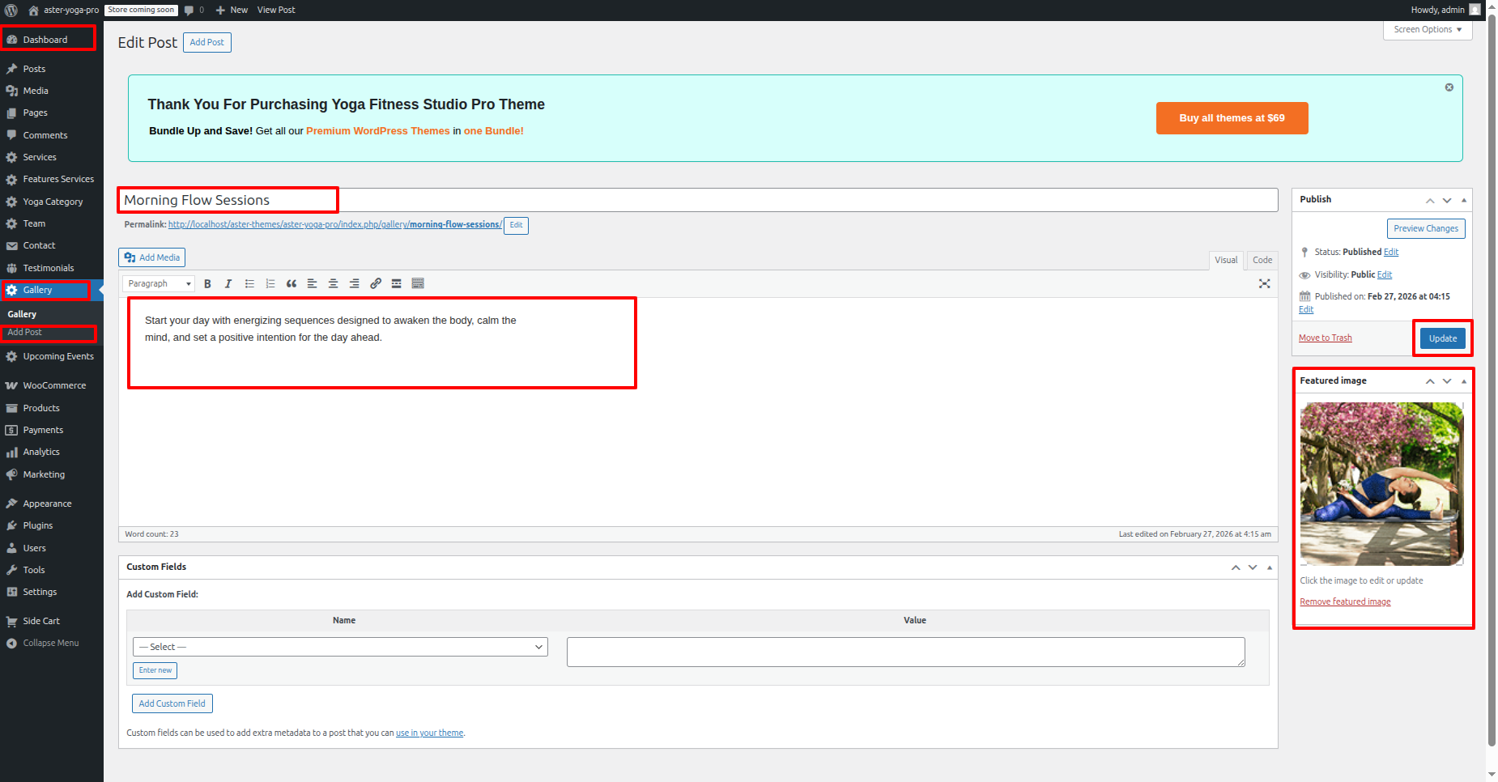Viewport: 1498px width, 782px height.
Task: Open the Paragraph format dropdown
Action: coord(159,284)
